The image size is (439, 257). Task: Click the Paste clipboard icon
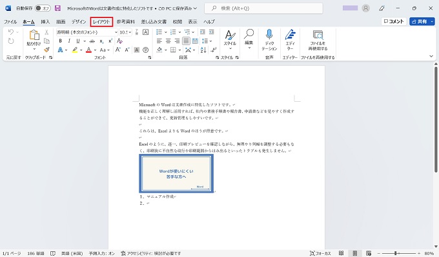[34, 35]
